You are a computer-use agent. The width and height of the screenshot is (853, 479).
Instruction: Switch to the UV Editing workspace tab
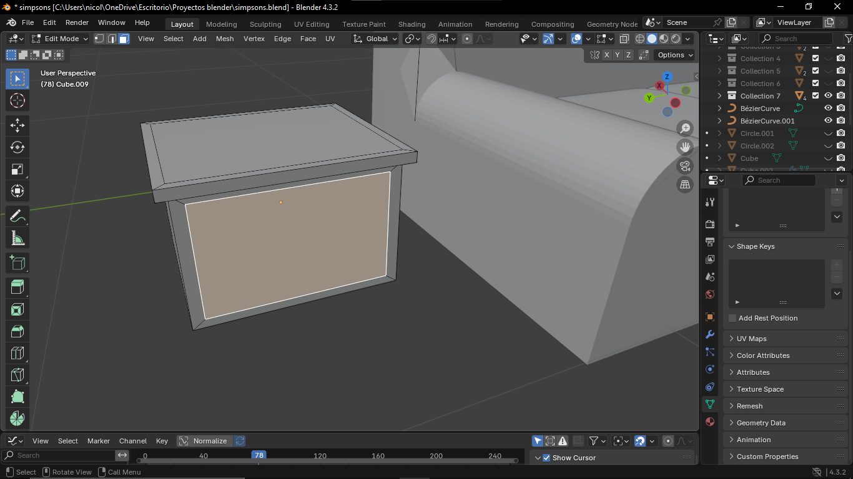[312, 24]
